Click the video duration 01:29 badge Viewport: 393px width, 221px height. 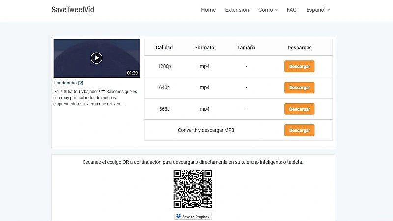click(x=132, y=73)
